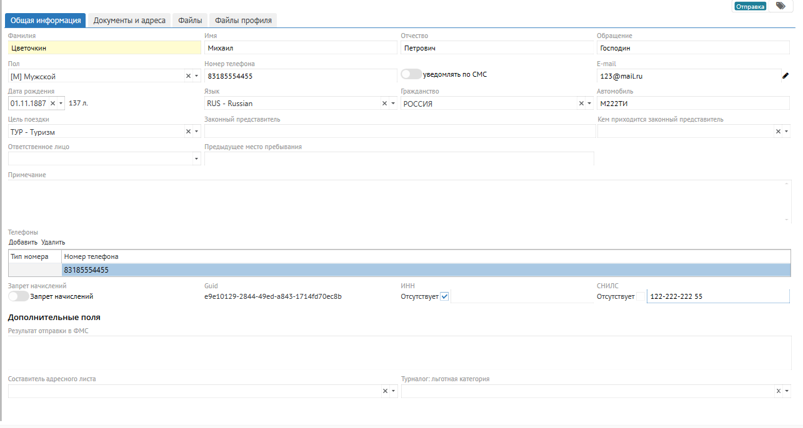
Task: Click the tag icon at top right
Action: [781, 6]
